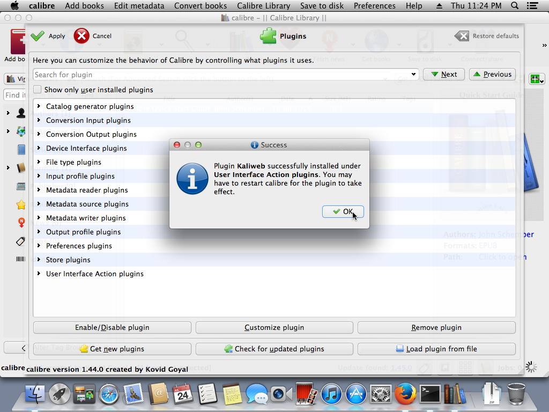This screenshot has width=549, height=412.
Task: Click the Add books toolbar icon
Action: pyautogui.click(x=18, y=42)
